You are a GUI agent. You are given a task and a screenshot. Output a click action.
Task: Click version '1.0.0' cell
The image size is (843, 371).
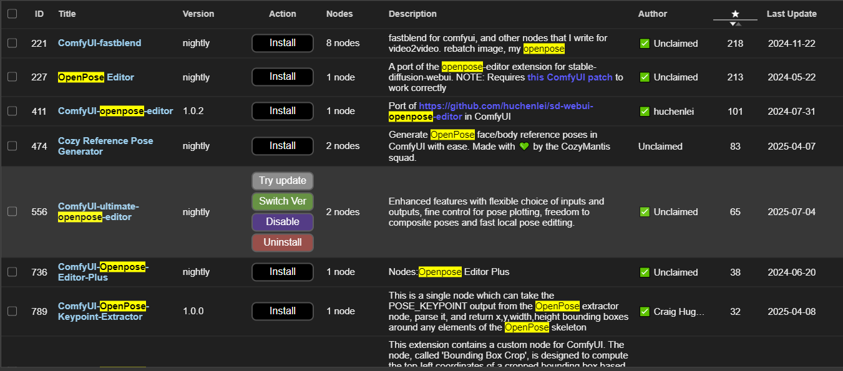pyautogui.click(x=193, y=311)
